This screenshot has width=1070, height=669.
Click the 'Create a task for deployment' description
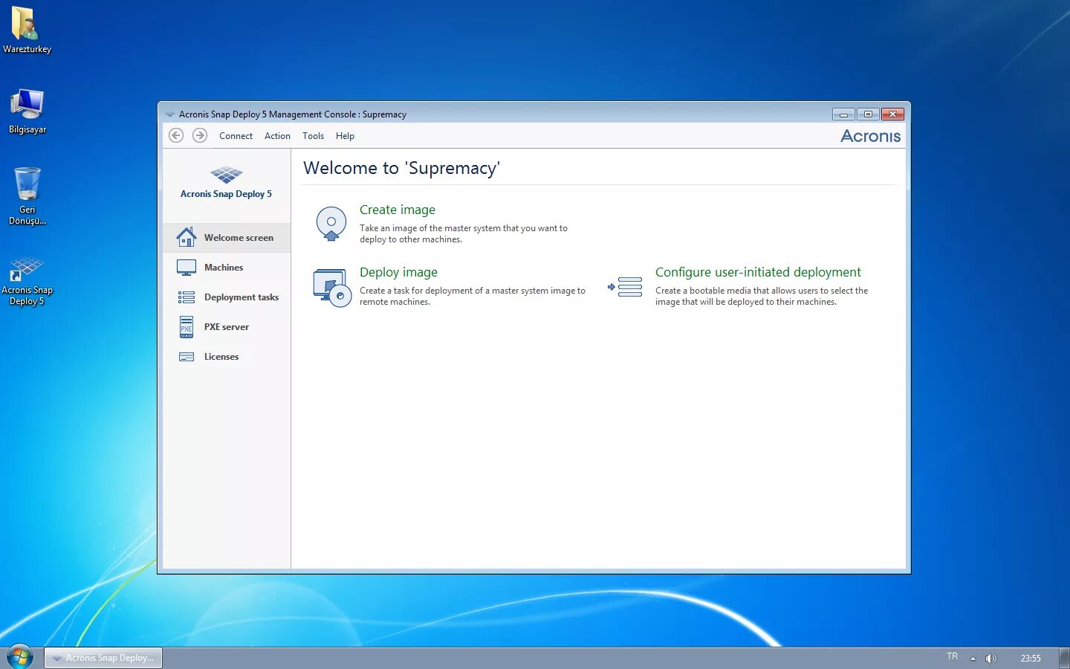pos(473,296)
